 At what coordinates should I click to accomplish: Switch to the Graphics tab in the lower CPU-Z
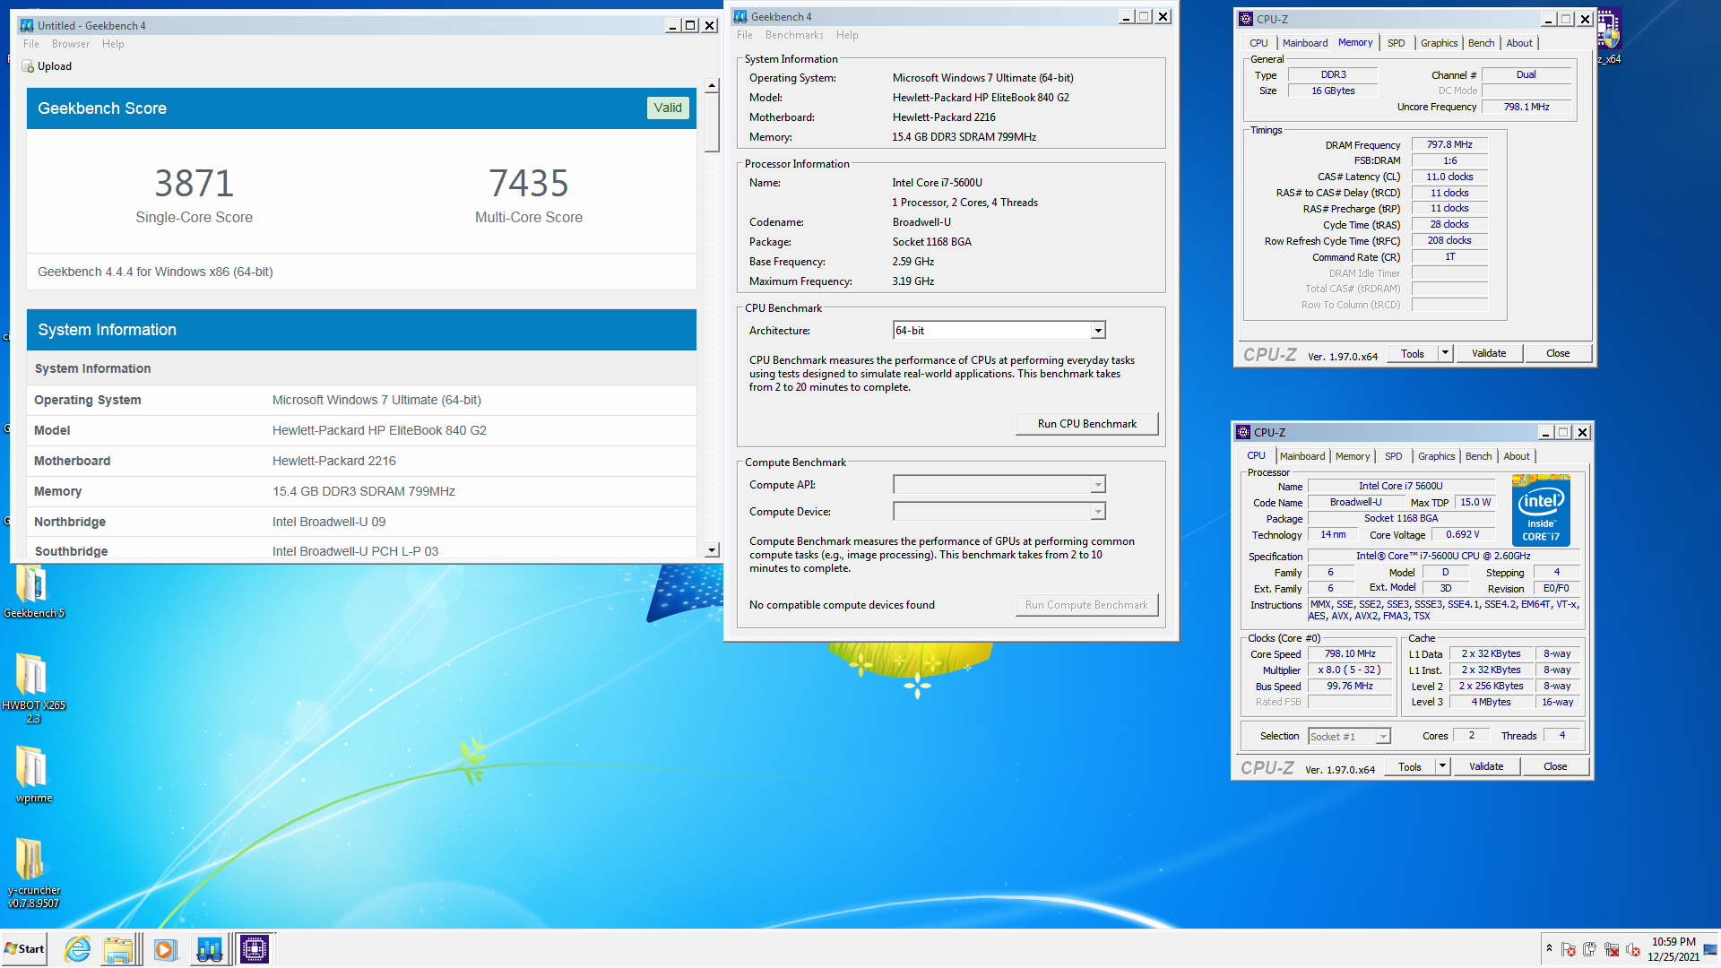click(x=1437, y=456)
